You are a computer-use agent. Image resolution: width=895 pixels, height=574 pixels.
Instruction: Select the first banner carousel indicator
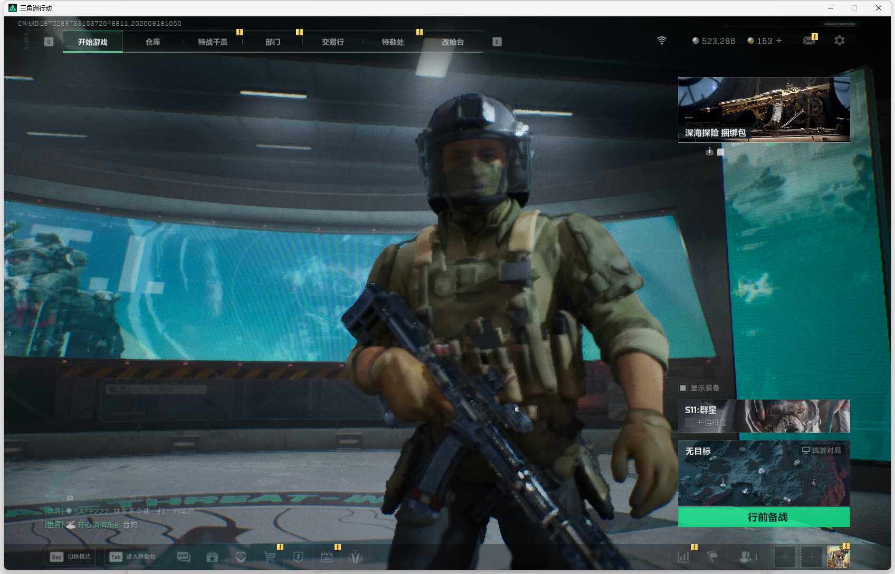point(710,152)
